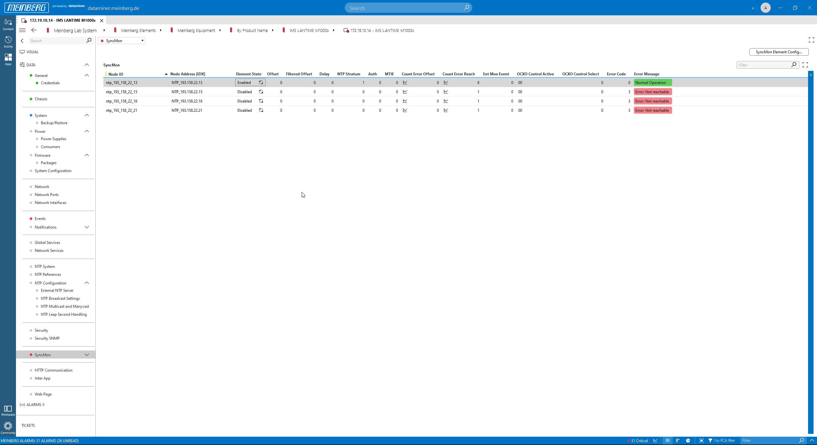Expand the SyncMon tree node
Viewport: 817px width, 445px height.
[x=87, y=355]
